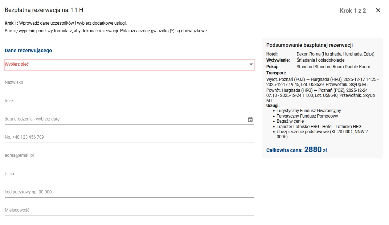Focus the Ulica street field
This screenshot has height=225, width=389.
click(x=129, y=174)
